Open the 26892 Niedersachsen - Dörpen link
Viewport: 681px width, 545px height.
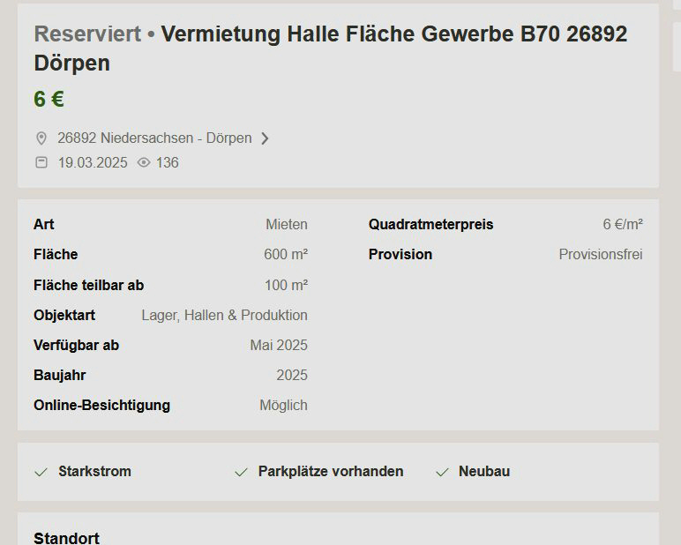(x=154, y=138)
